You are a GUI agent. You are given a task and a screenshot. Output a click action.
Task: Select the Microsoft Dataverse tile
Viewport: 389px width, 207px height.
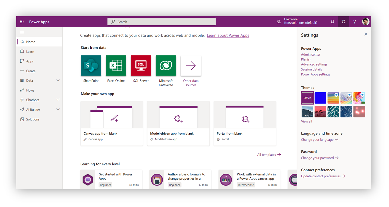(x=166, y=65)
